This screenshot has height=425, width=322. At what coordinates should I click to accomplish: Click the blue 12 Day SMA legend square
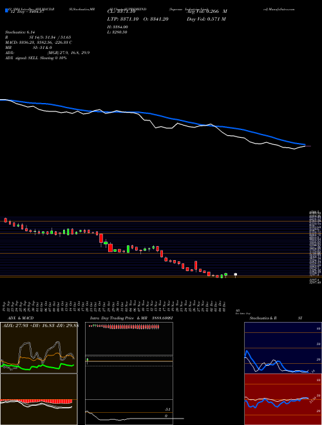click(x=6, y=11)
